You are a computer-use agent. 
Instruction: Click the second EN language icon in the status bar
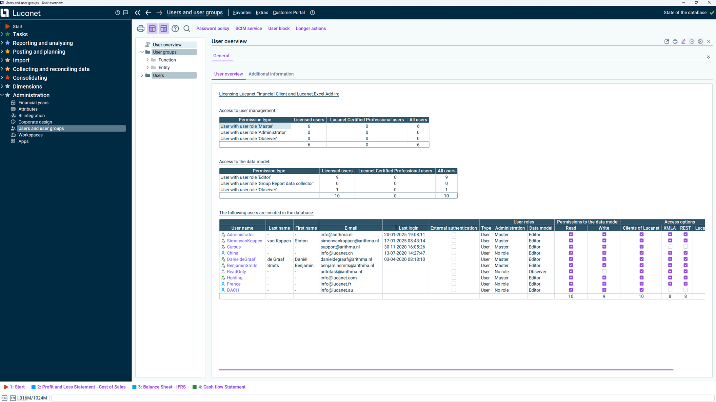click(13, 398)
